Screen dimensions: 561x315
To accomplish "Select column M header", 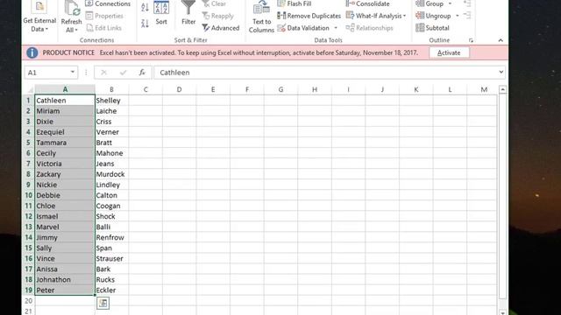I will (483, 89).
